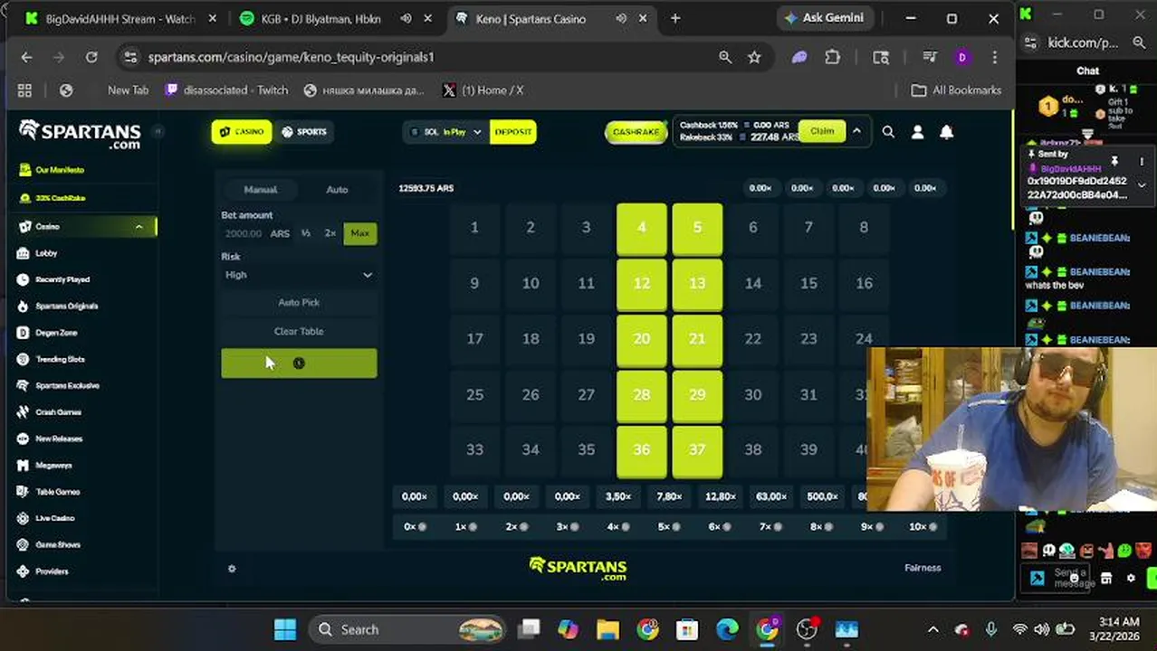Click the keno settings gear icon
The image size is (1157, 651).
click(232, 569)
